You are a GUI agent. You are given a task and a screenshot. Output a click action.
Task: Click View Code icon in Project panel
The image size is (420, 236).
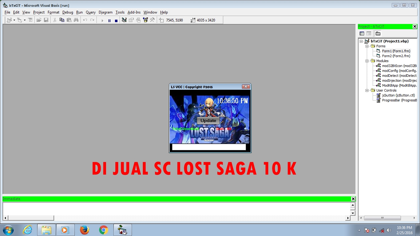coord(362,33)
